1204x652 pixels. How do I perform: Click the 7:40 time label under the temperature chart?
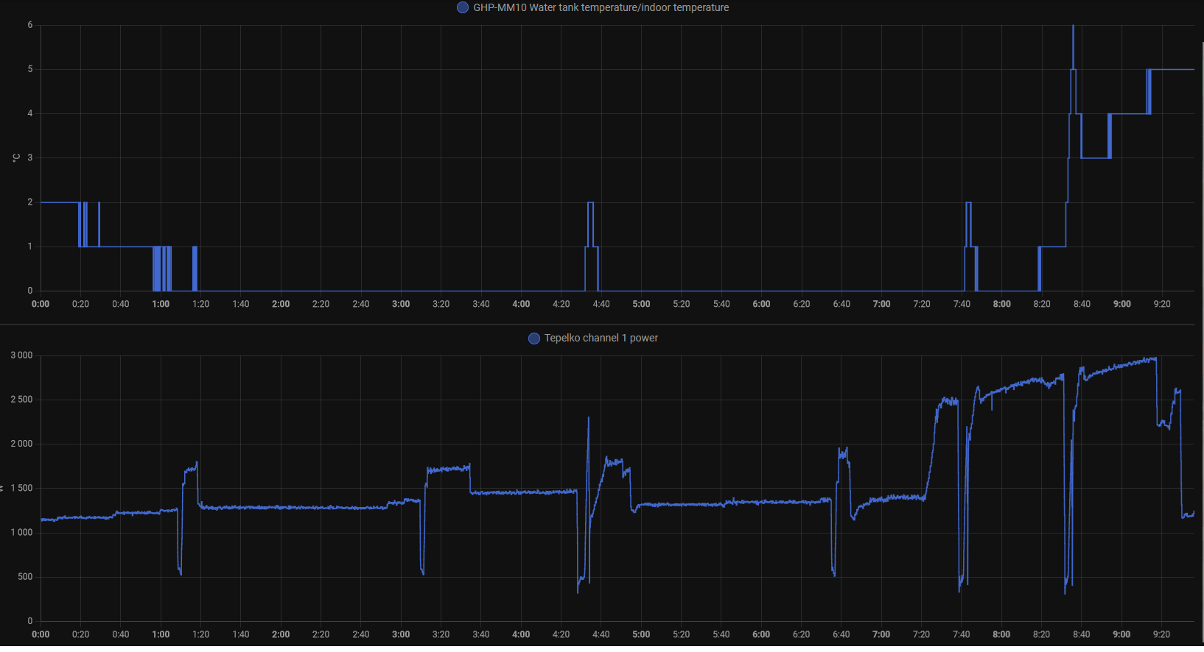pyautogui.click(x=962, y=304)
